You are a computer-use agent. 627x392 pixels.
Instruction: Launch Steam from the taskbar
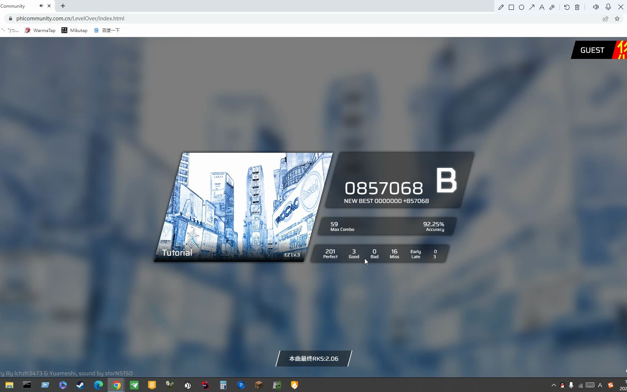point(80,385)
